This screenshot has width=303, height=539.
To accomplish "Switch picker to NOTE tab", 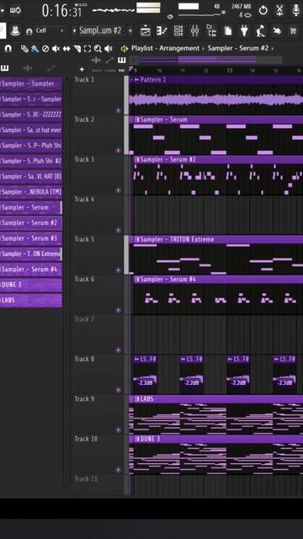I will pyautogui.click(x=97, y=71).
